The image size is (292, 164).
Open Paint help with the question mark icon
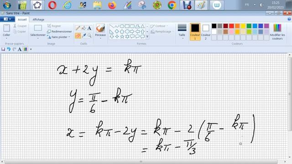[289, 19]
